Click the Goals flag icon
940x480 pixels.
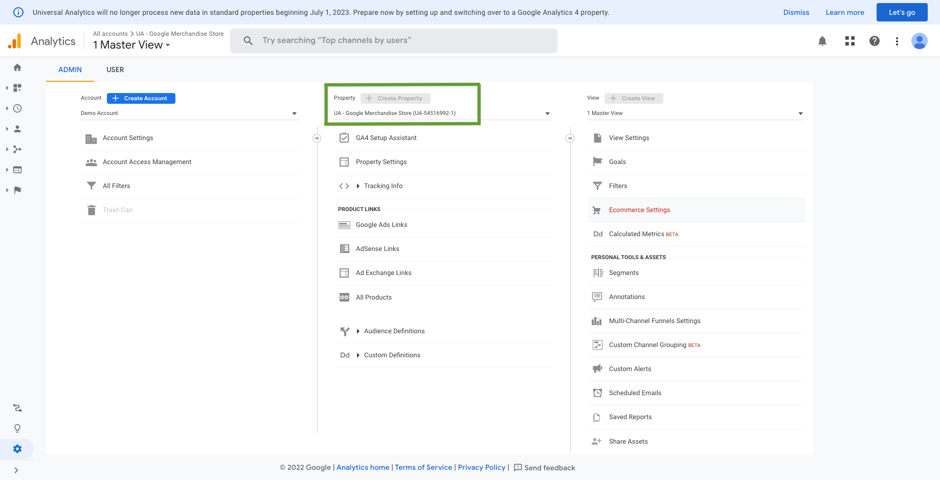point(597,162)
